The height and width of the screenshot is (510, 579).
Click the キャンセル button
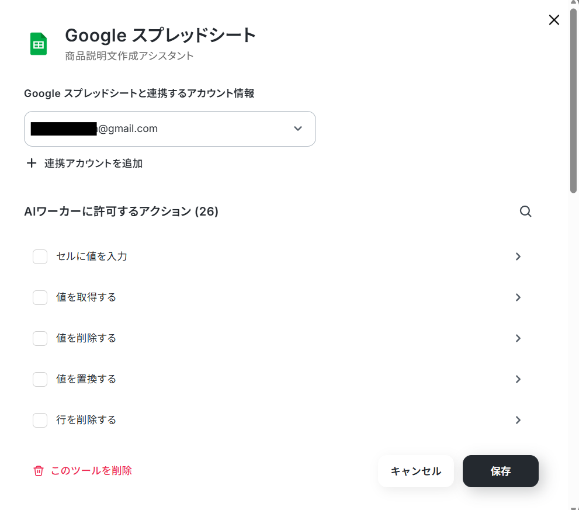coord(415,471)
